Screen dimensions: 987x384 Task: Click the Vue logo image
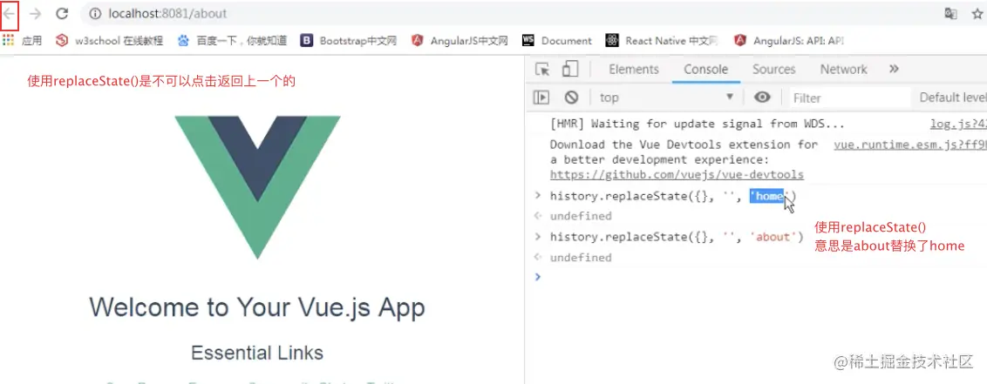click(x=257, y=187)
